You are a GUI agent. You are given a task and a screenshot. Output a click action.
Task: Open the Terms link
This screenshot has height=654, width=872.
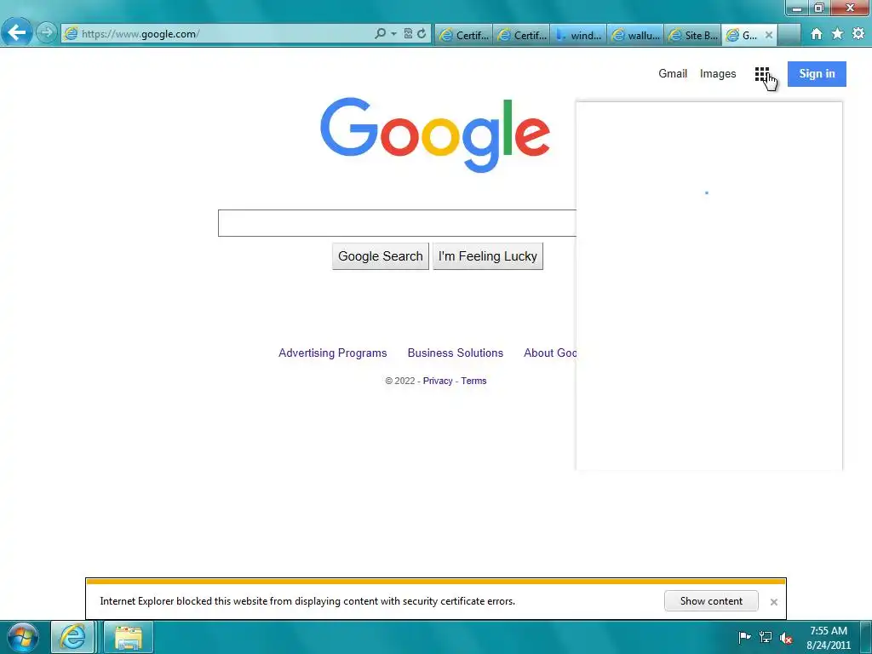coord(473,381)
